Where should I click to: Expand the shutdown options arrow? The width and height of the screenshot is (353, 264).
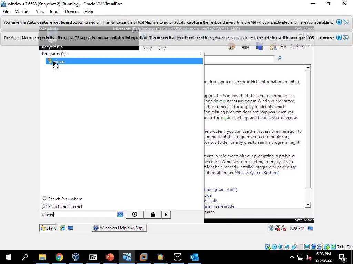point(166,214)
